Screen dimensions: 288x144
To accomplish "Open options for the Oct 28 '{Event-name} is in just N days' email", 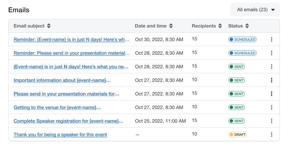I will (x=272, y=67).
